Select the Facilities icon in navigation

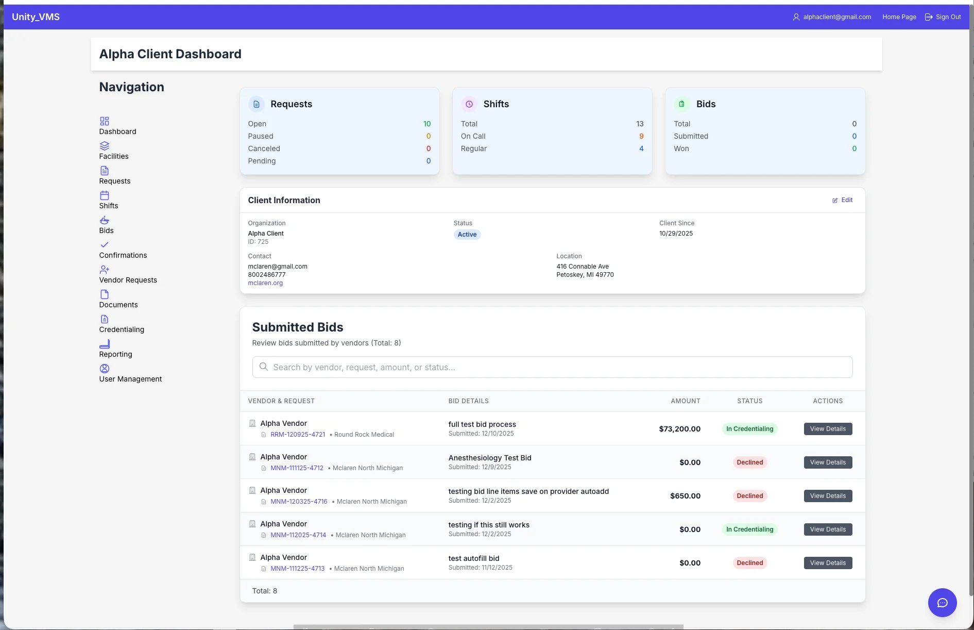pyautogui.click(x=105, y=146)
